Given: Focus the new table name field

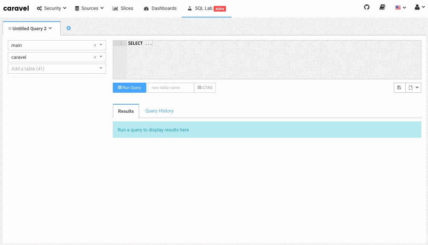Looking at the screenshot, I should (x=171, y=87).
